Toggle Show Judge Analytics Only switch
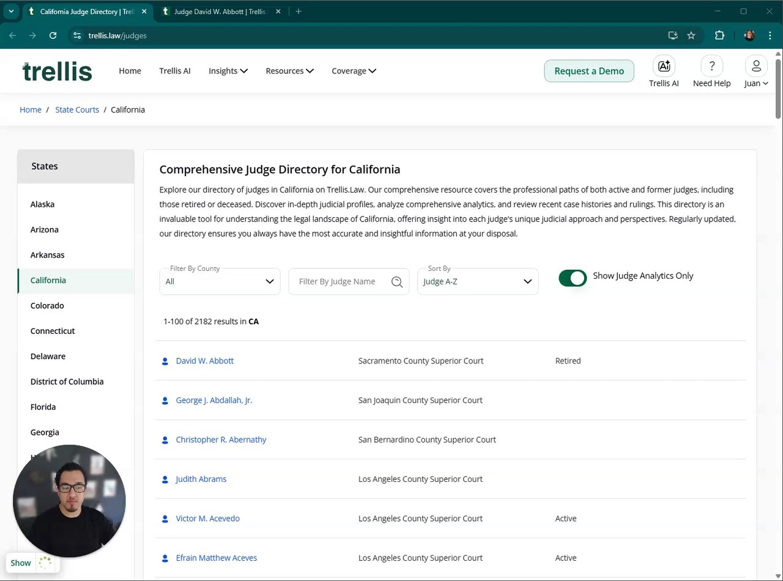The height and width of the screenshot is (581, 783). 573,278
